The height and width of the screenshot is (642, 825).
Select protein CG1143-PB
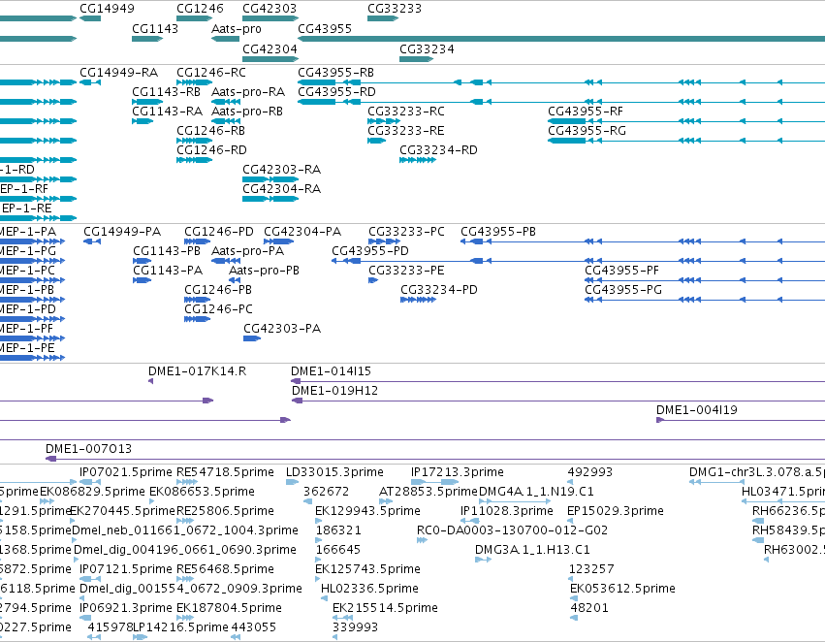pos(167,251)
